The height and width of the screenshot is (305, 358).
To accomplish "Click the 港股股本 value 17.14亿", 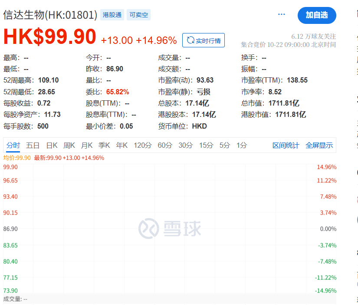I will pos(204,115).
